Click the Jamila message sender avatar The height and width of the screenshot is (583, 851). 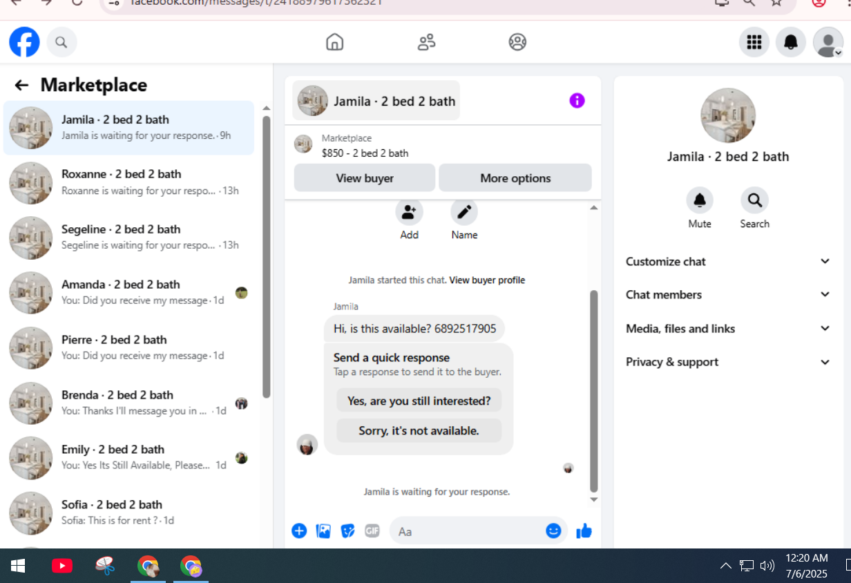[x=307, y=445]
